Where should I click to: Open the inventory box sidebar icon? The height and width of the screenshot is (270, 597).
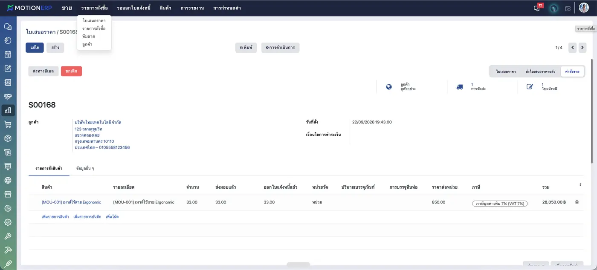click(x=8, y=138)
